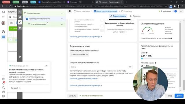Open settings gear in left sidebar
The width and height of the screenshot is (185, 104).
tap(3, 79)
